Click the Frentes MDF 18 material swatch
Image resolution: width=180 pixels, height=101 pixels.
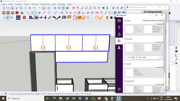(129, 47)
